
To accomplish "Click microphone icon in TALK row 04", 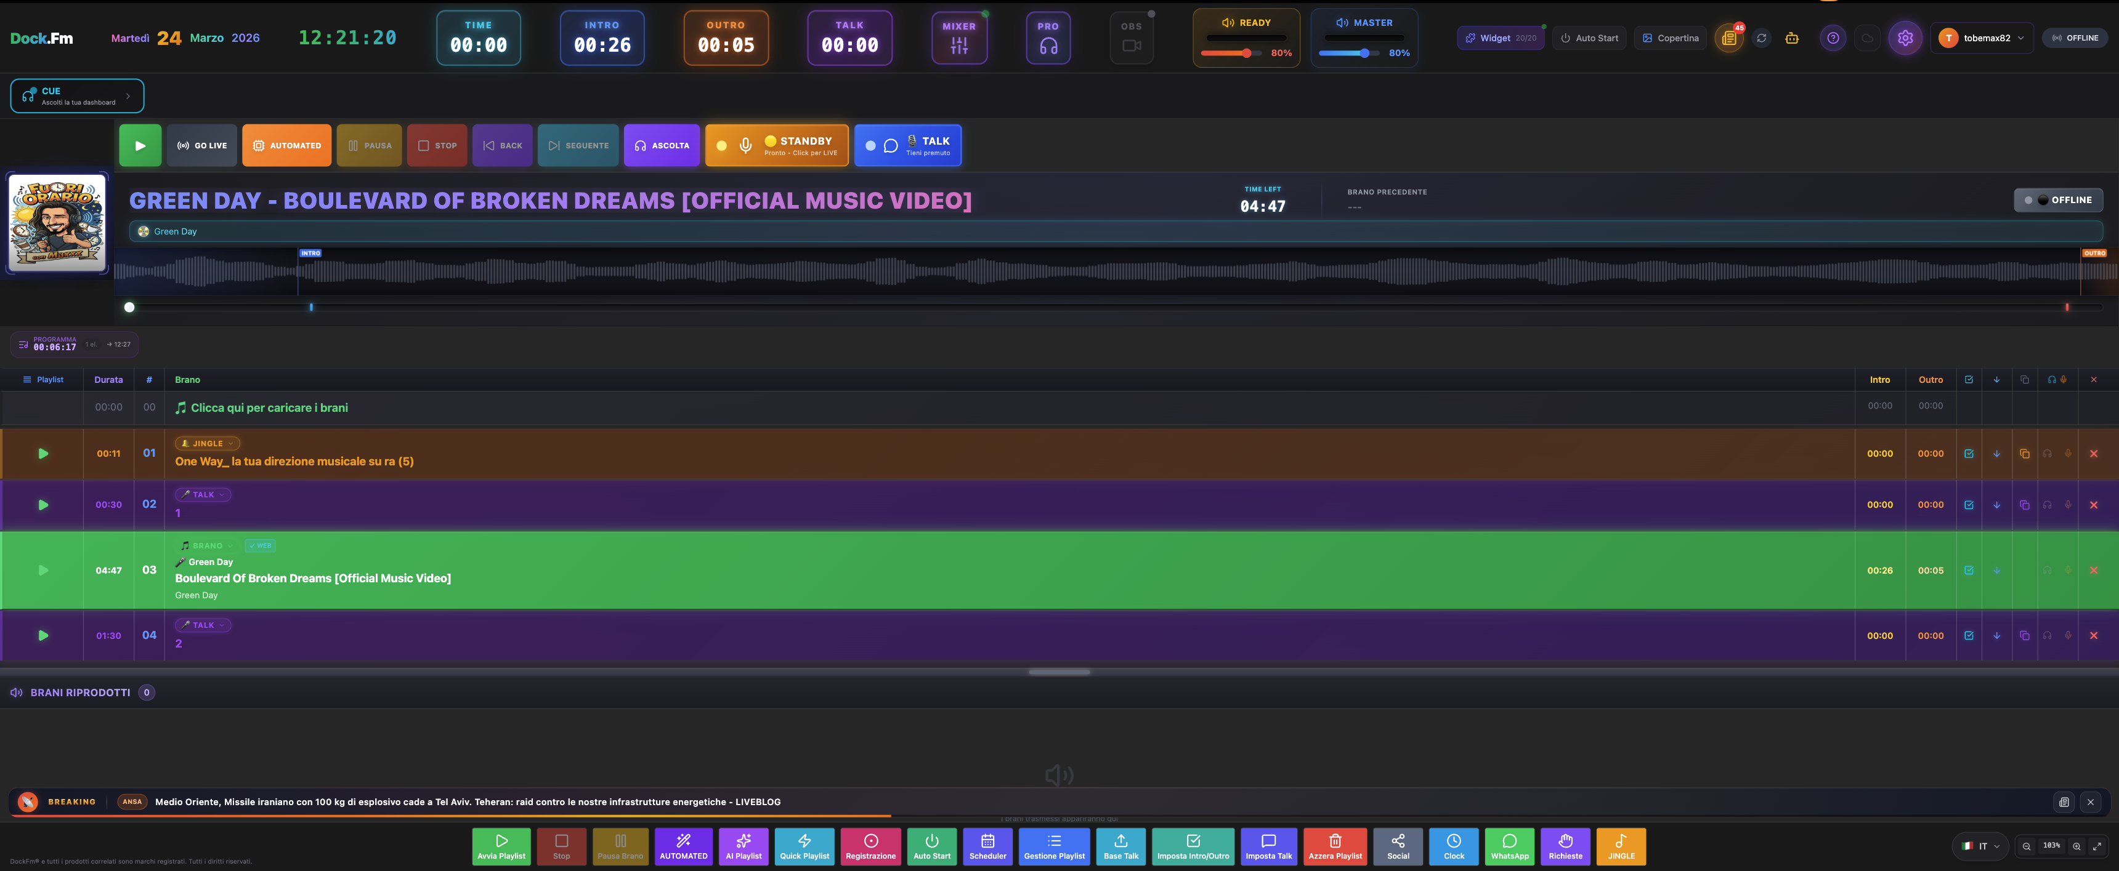I will coord(2068,635).
